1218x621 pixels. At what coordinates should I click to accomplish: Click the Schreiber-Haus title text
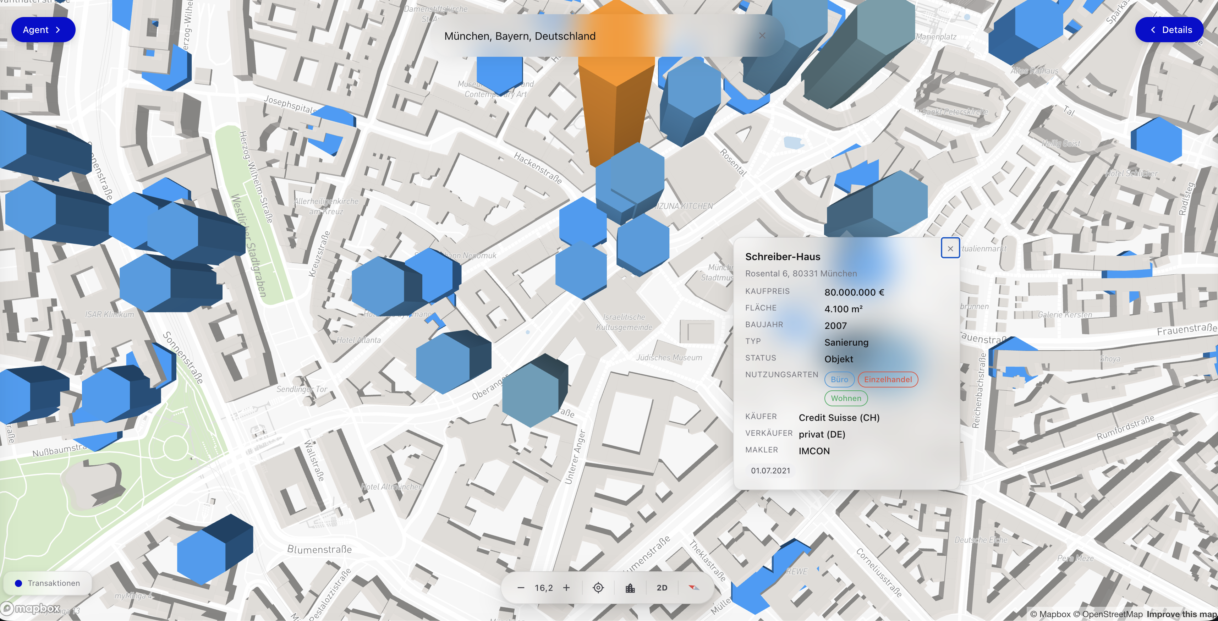[783, 256]
